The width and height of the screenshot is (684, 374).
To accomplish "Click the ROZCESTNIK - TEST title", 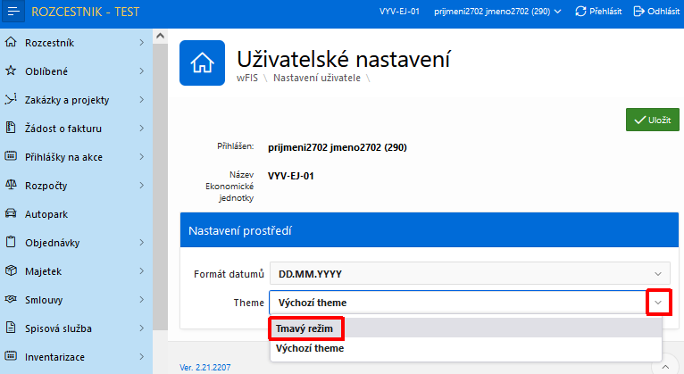I will click(x=85, y=12).
